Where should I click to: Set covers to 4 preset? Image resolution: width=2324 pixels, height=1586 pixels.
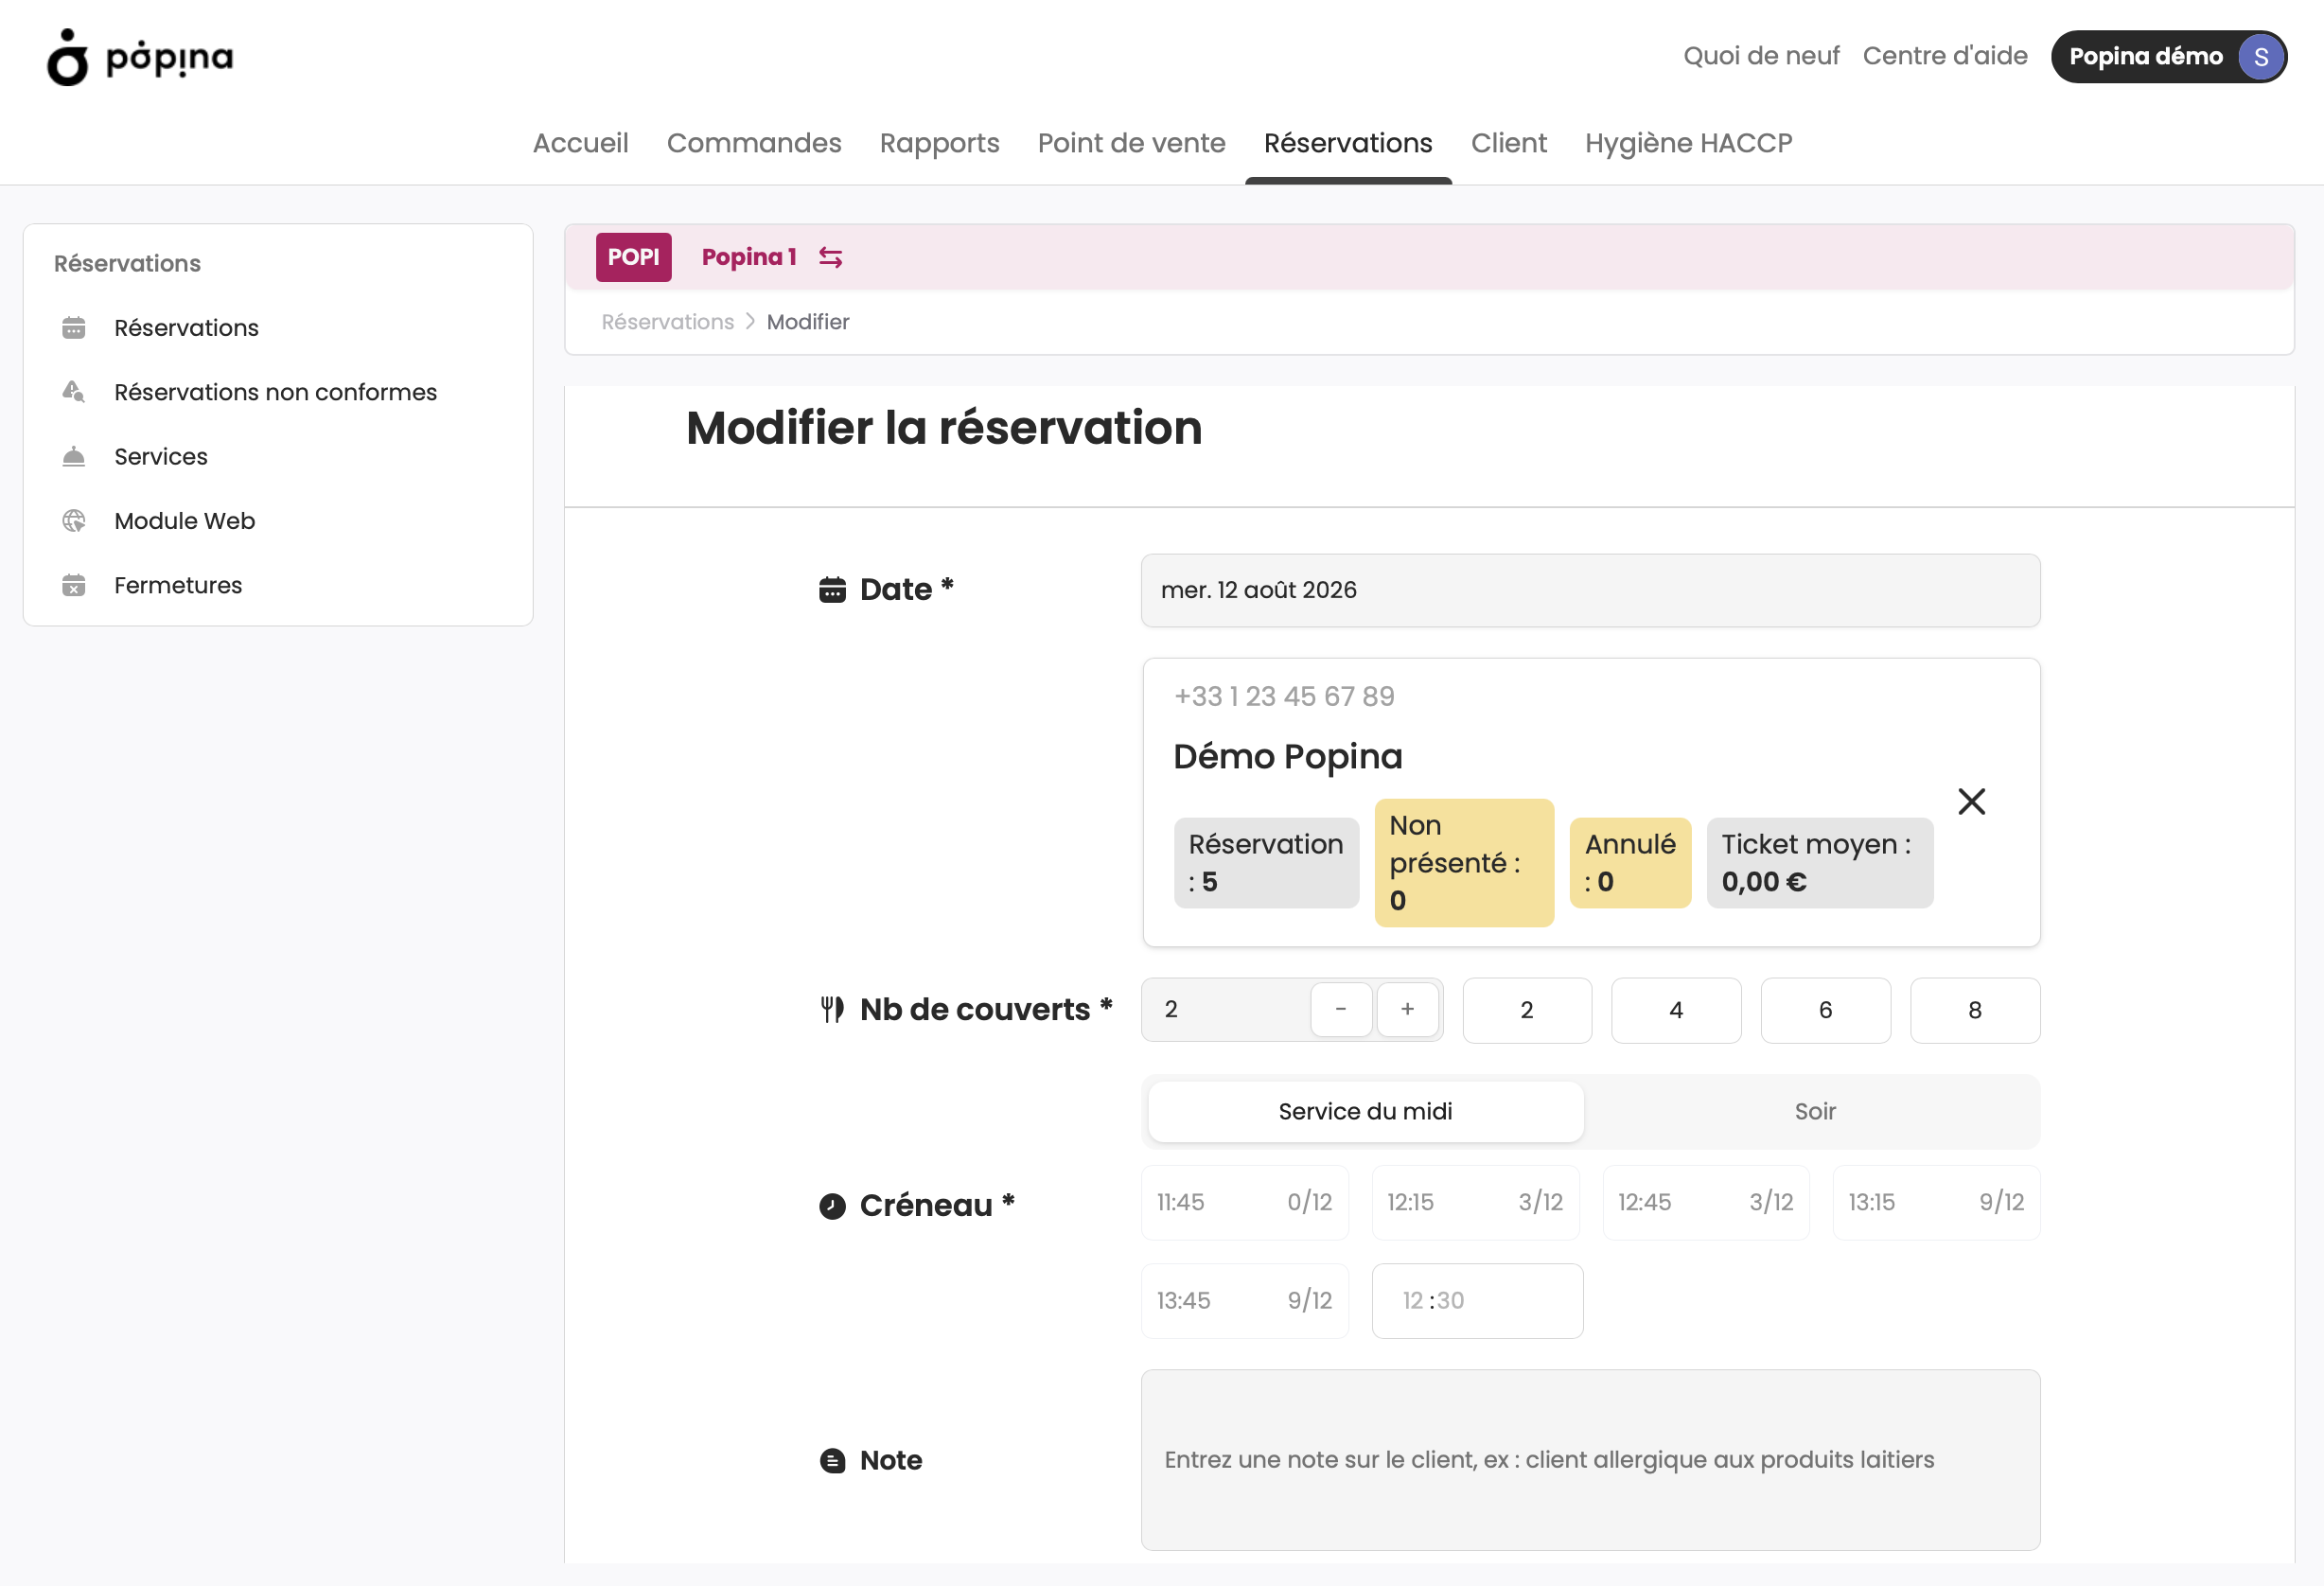[x=1676, y=1010]
